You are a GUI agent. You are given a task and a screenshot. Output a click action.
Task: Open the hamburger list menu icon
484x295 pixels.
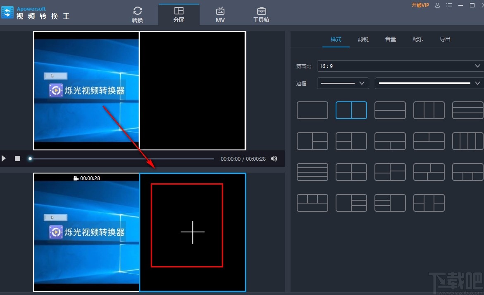point(449,5)
